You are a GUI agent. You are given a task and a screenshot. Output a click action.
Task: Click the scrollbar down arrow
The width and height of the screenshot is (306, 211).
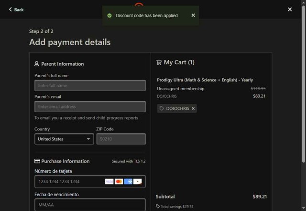click(x=304, y=208)
